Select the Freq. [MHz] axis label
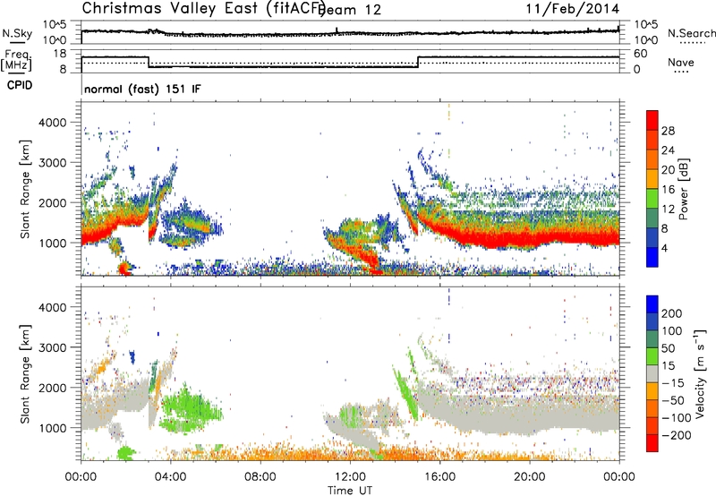This screenshot has height=496, width=716. tap(17, 61)
